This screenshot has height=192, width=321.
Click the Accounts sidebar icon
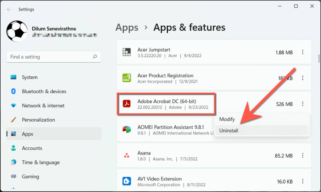click(x=13, y=148)
